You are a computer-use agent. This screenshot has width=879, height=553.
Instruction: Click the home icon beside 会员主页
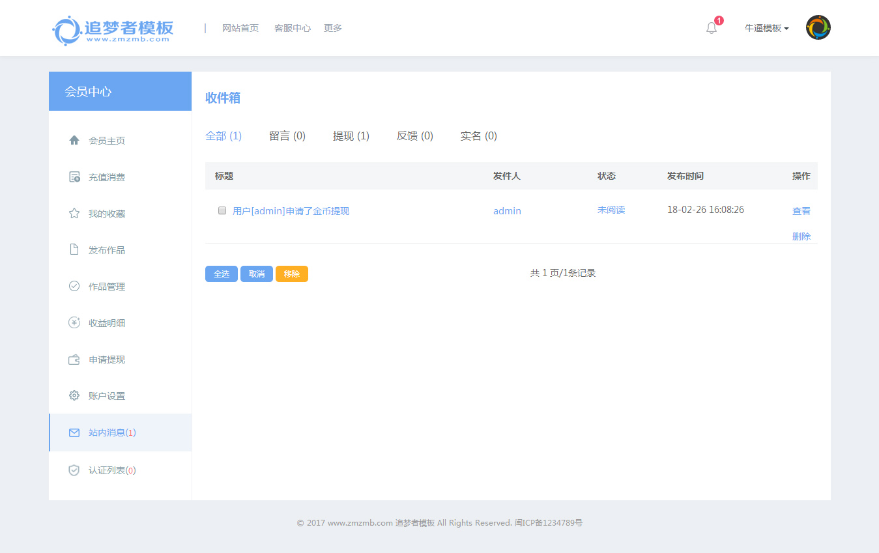74,141
